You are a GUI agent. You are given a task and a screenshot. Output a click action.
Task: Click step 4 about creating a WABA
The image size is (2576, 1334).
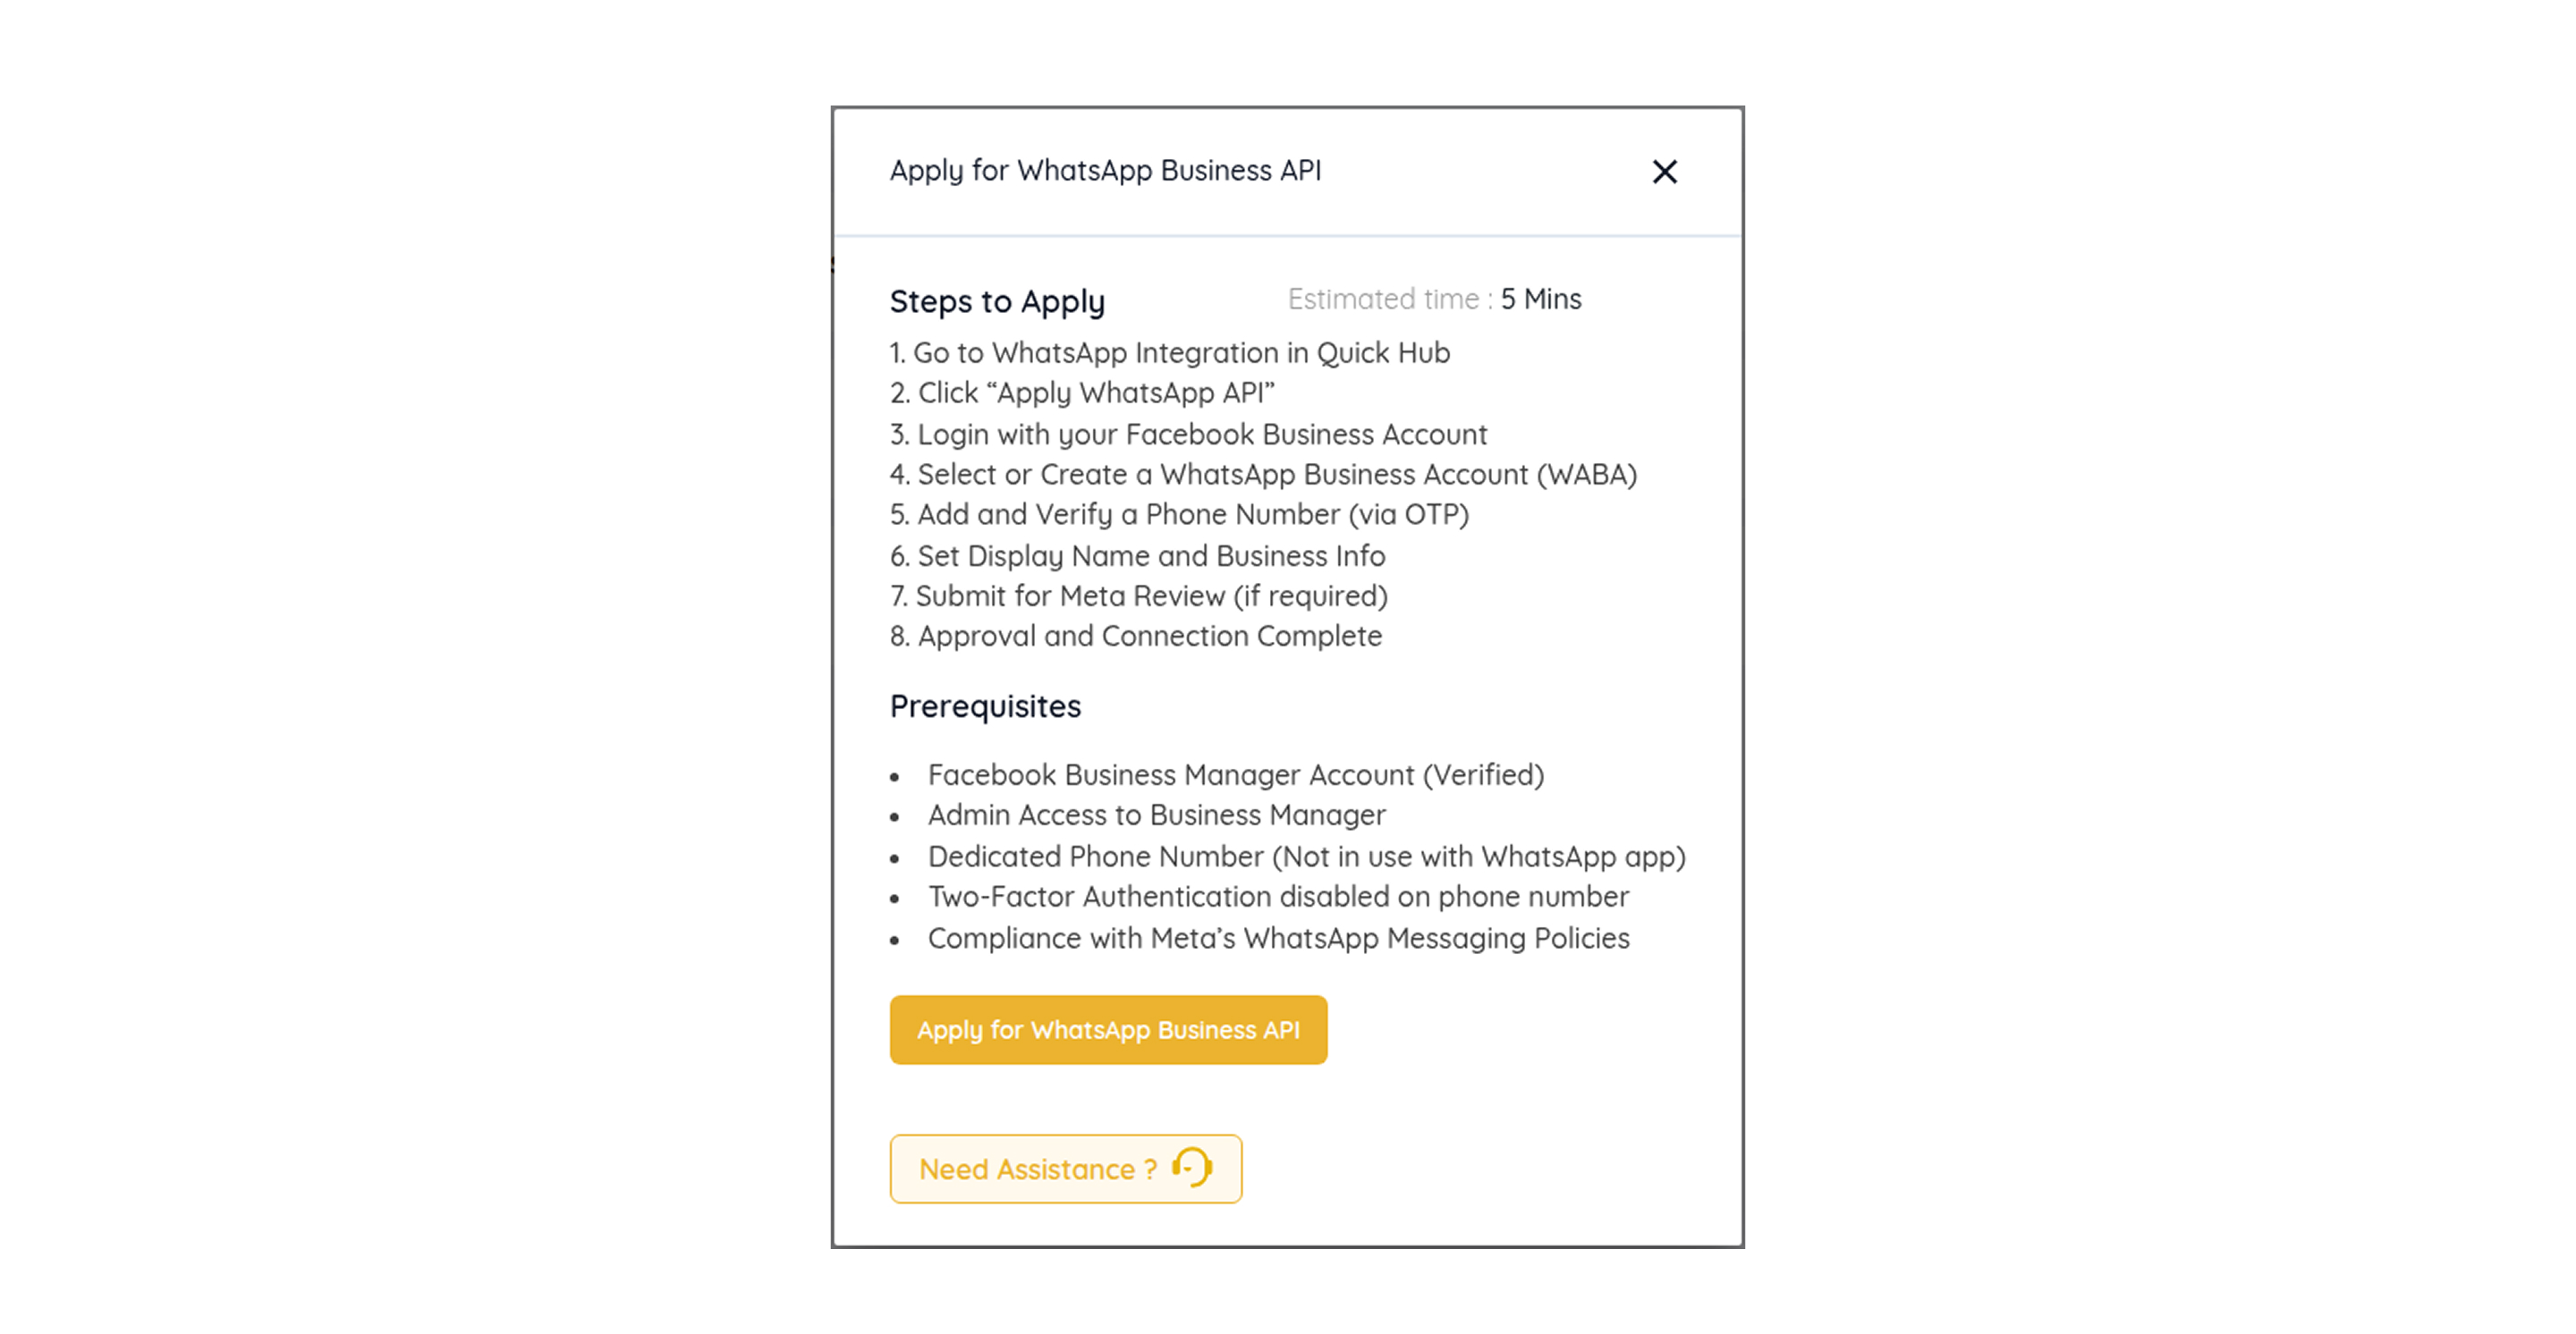click(x=1263, y=475)
